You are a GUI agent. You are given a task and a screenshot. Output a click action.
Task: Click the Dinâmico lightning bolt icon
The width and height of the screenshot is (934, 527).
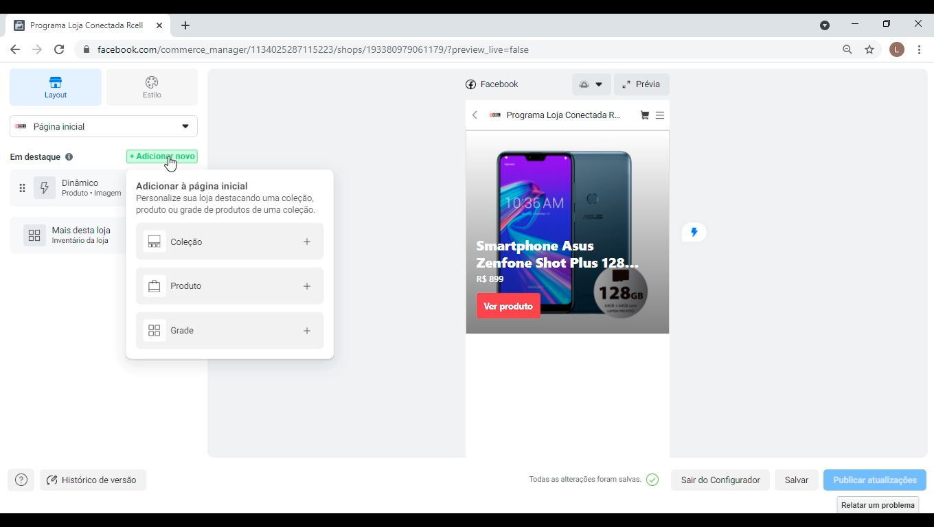(x=45, y=188)
